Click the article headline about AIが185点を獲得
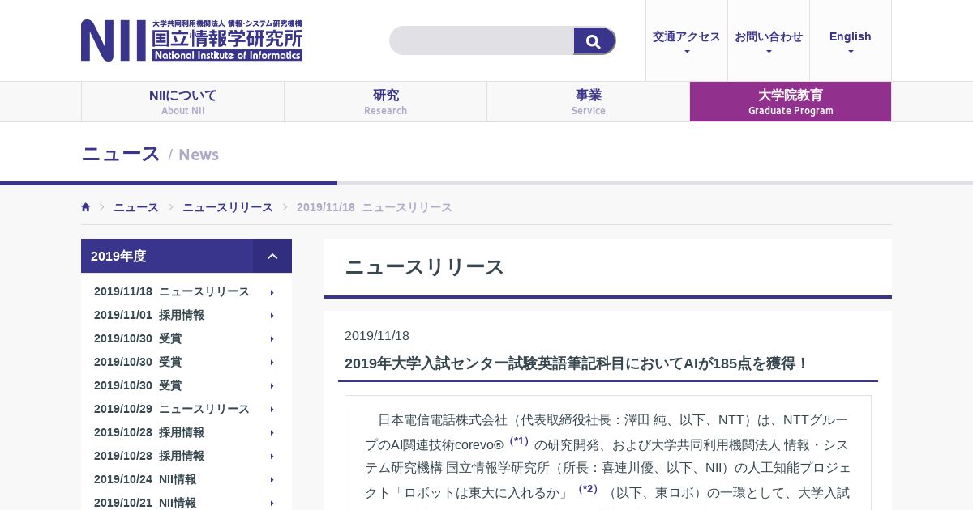This screenshot has height=510, width=973. 577,363
